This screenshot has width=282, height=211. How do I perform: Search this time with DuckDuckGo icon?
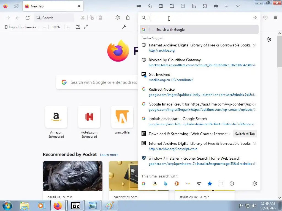coord(177,184)
